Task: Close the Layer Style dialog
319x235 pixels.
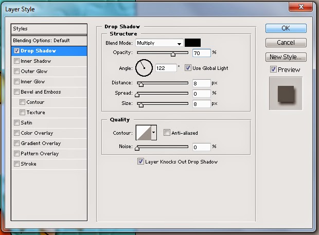Action: pyautogui.click(x=301, y=7)
